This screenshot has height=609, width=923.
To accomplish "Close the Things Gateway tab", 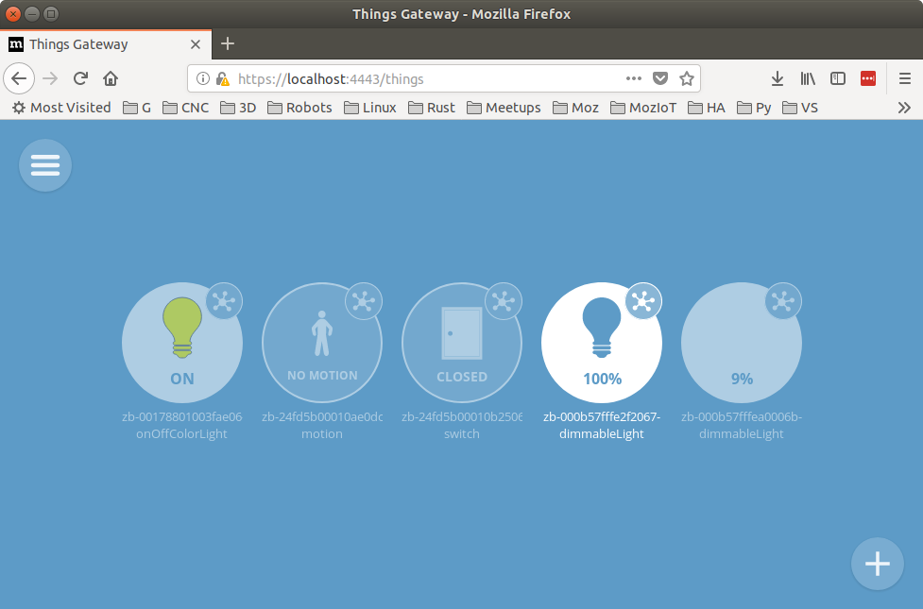I will [196, 44].
